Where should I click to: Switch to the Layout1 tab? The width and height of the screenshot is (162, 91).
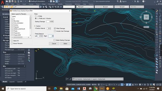coord(12,82)
